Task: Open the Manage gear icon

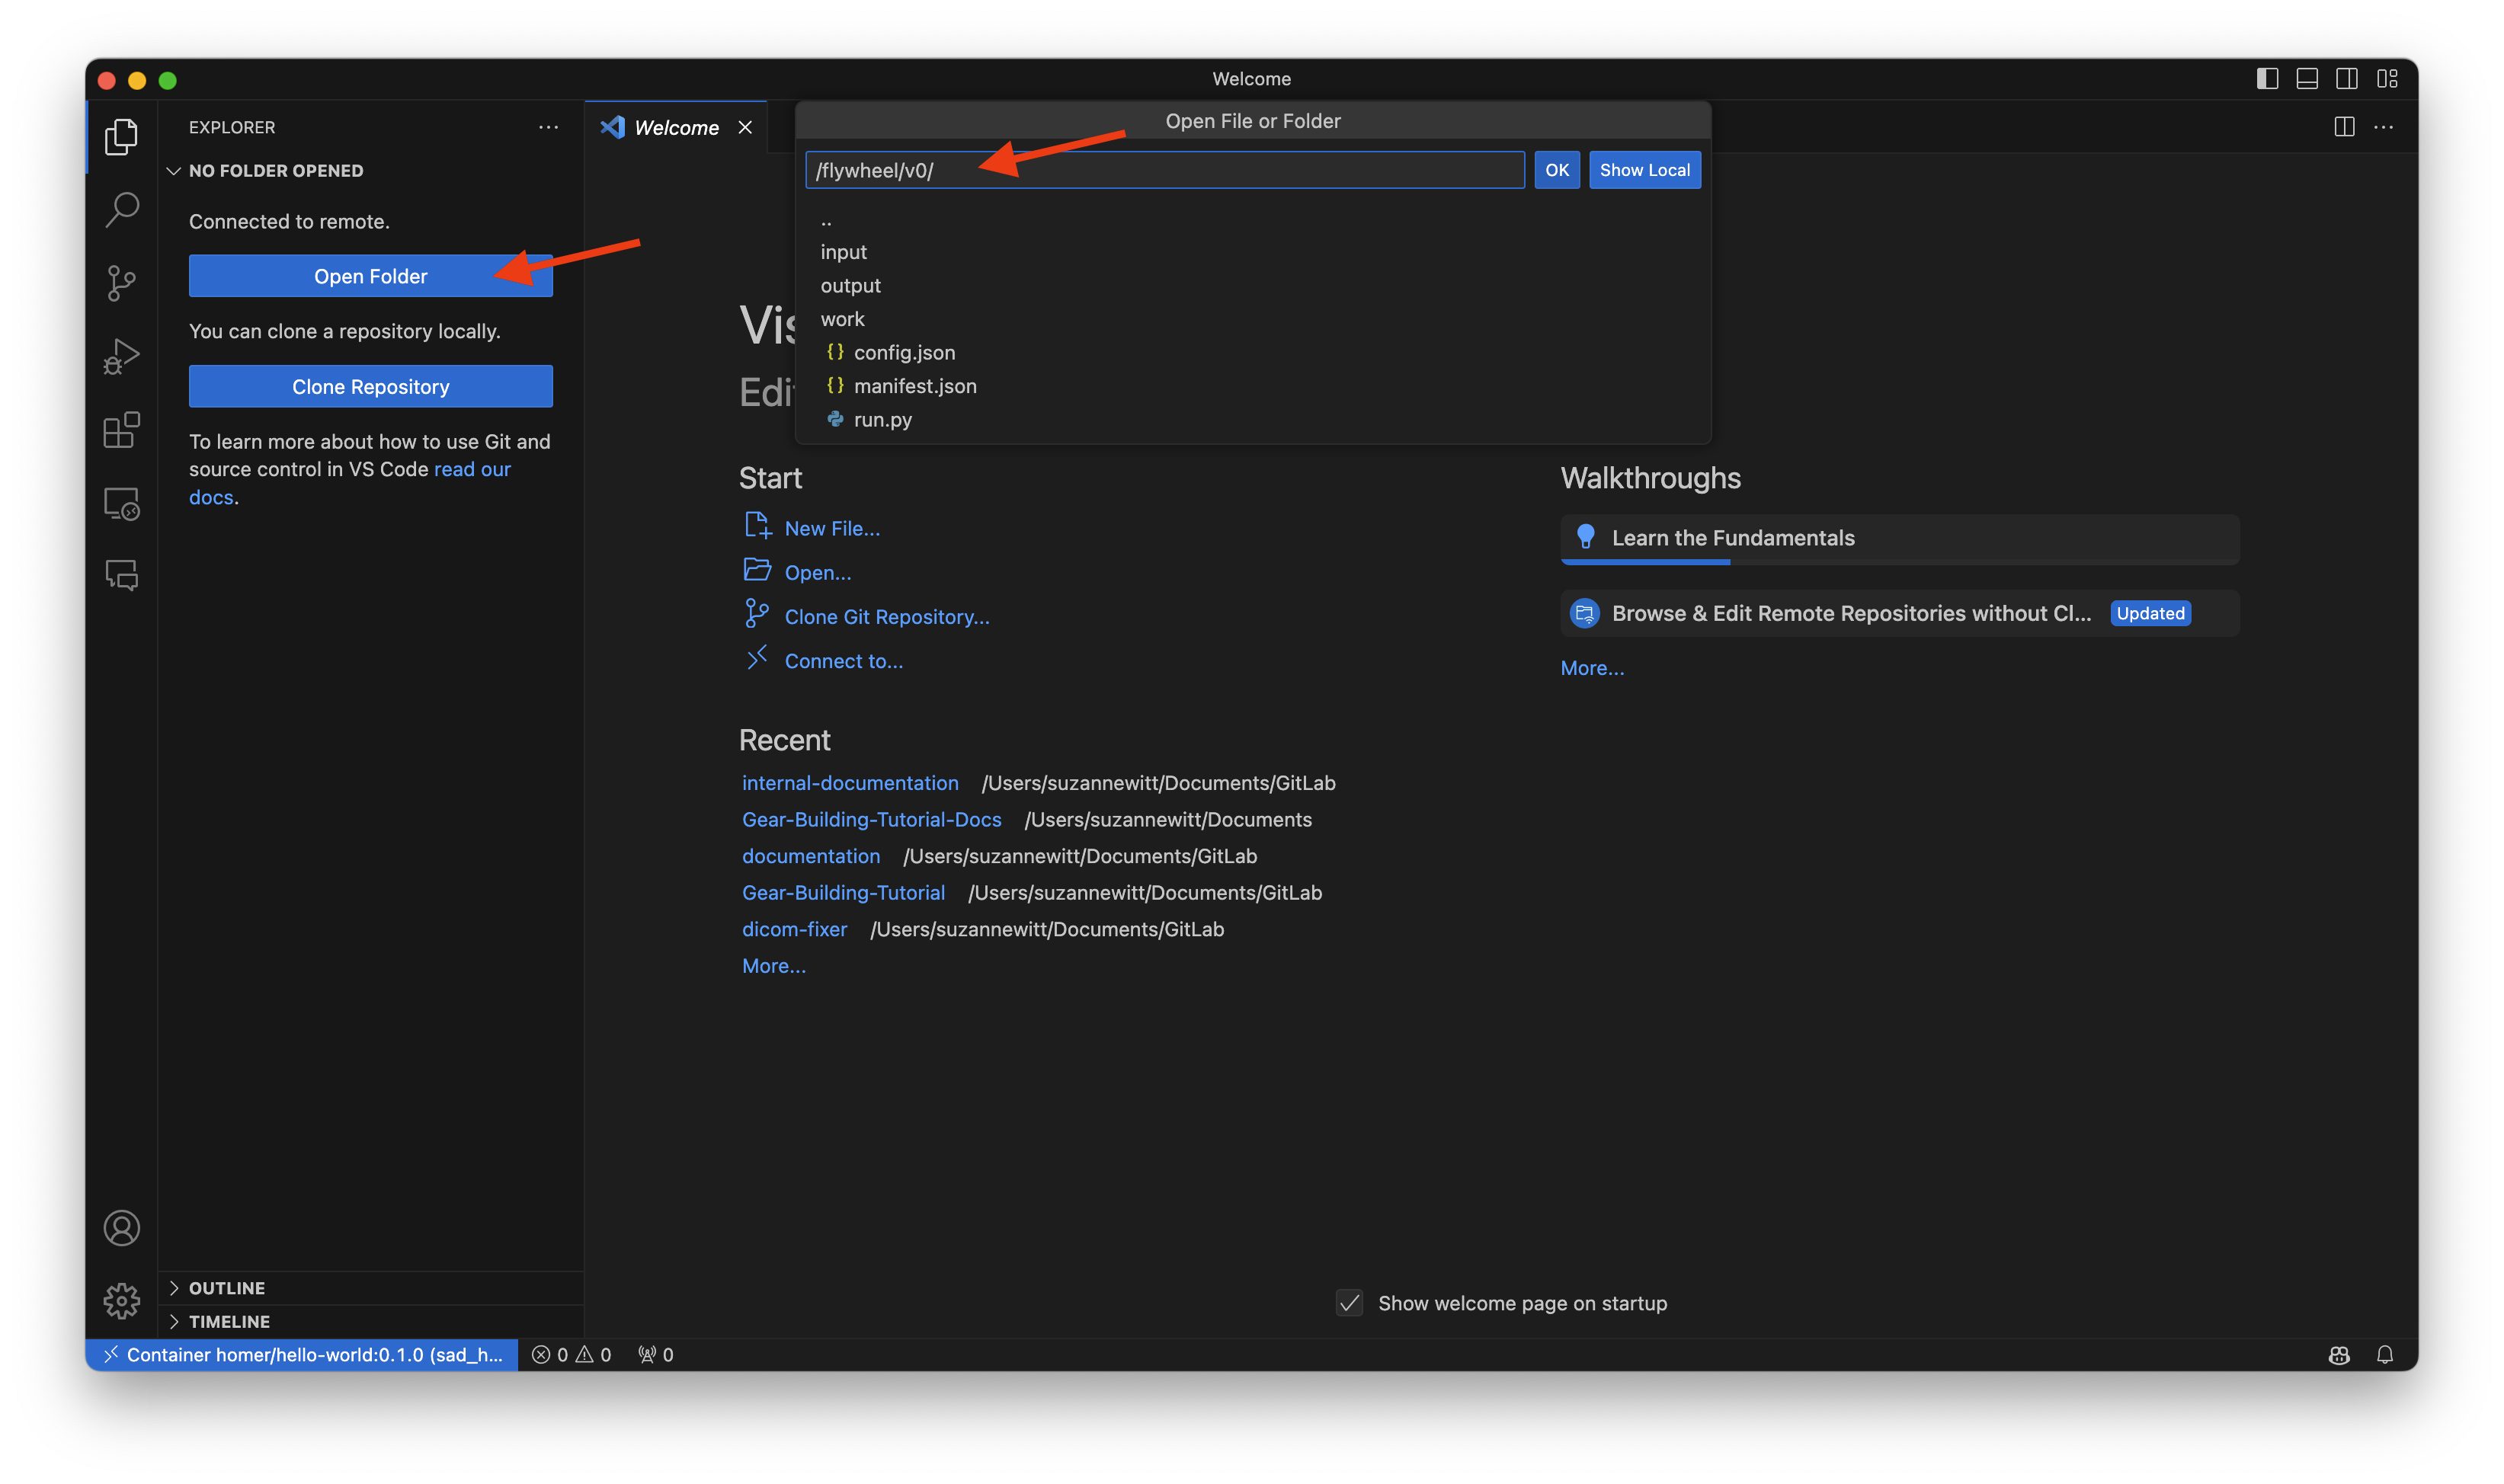Action: pyautogui.click(x=121, y=1301)
